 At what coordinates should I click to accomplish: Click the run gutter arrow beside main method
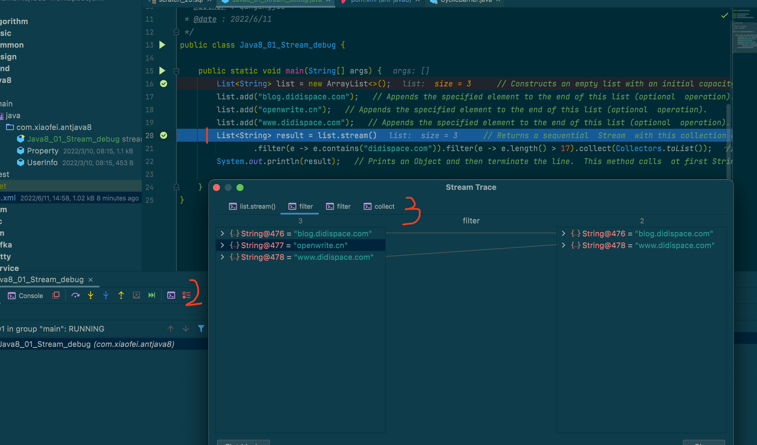pyautogui.click(x=162, y=71)
